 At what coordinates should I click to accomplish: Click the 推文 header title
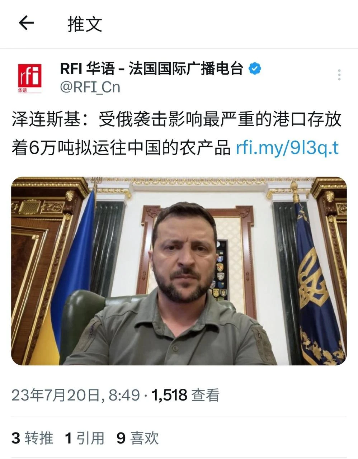pyautogui.click(x=85, y=24)
